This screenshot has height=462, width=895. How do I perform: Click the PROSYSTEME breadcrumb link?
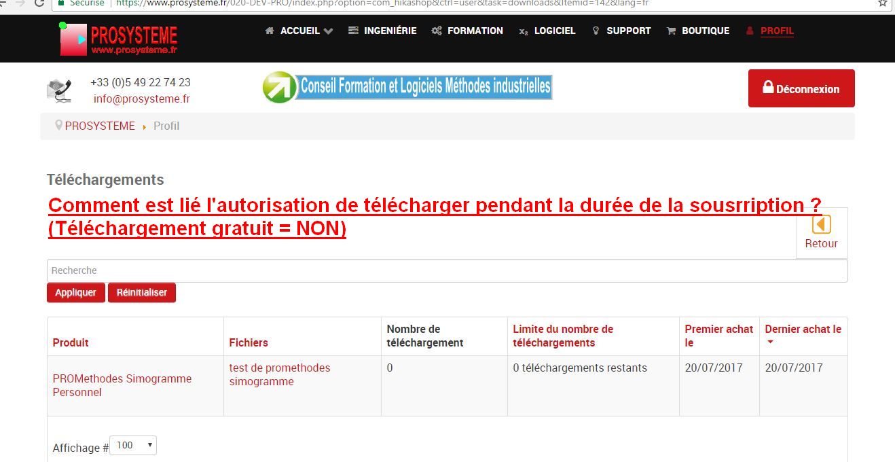(100, 126)
